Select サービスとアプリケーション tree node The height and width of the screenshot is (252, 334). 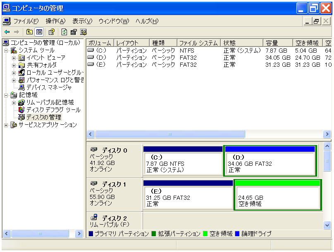(48, 125)
